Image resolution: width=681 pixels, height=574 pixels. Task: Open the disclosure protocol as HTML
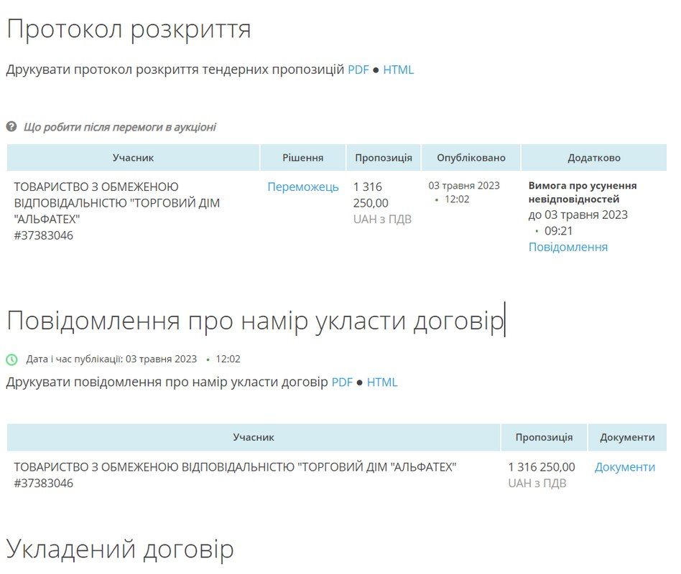coord(397,70)
